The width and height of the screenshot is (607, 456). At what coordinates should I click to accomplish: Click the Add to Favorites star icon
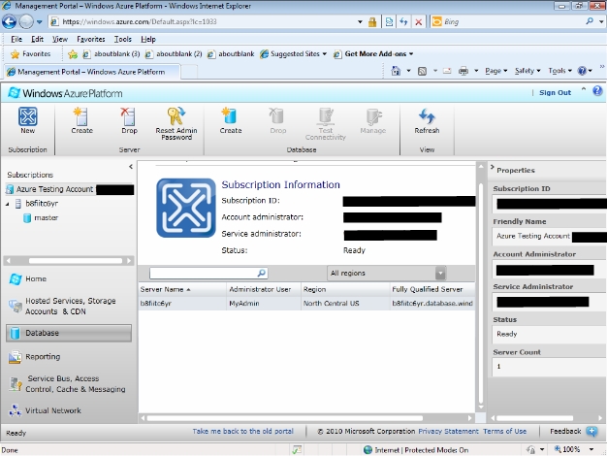73,54
